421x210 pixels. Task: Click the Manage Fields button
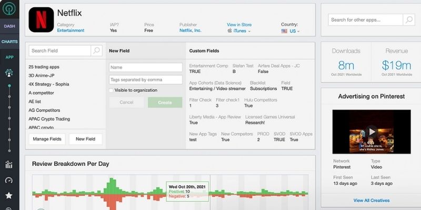(48, 139)
